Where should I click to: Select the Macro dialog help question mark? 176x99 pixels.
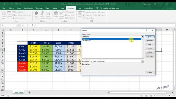[x=147, y=30]
